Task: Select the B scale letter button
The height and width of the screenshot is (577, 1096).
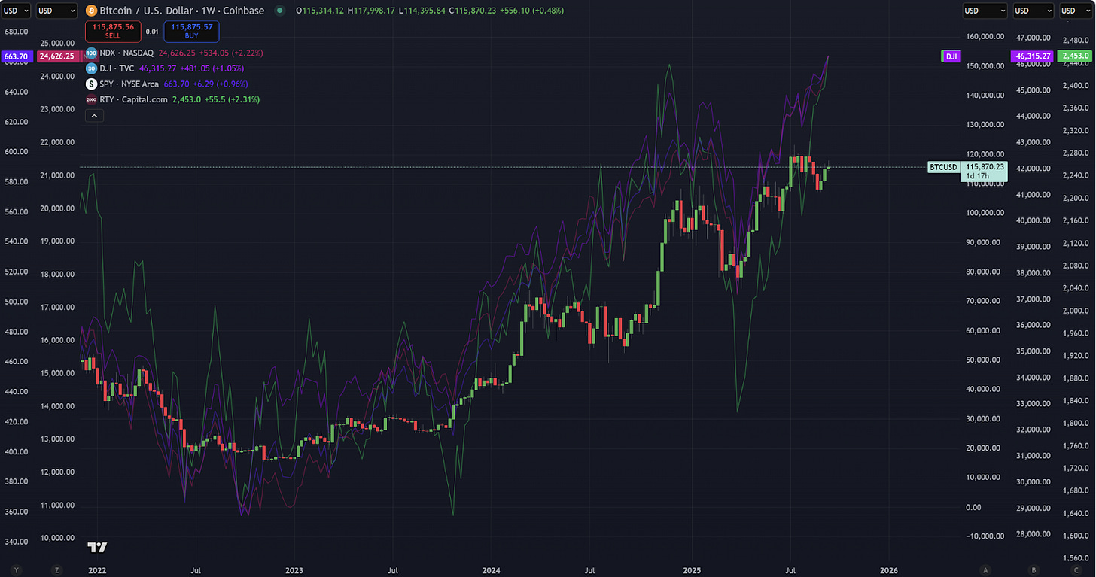Action: (x=1034, y=569)
